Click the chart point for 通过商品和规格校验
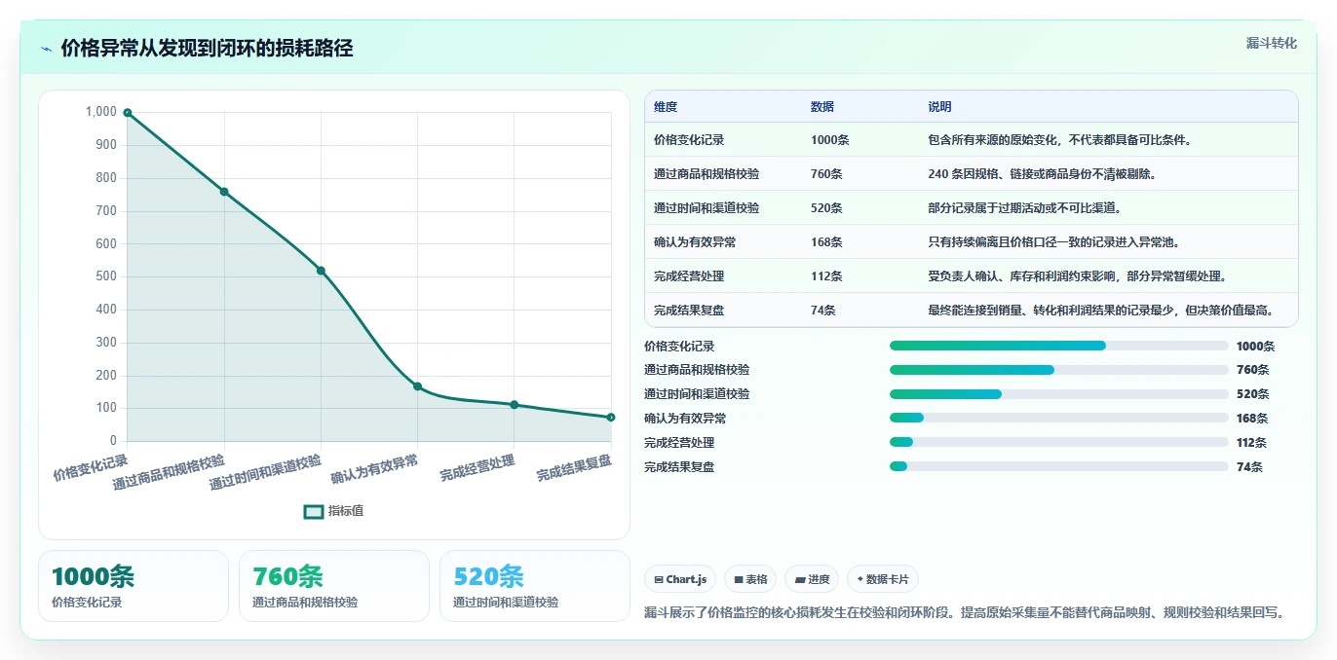Viewport: 1337px width, 660px height. click(x=224, y=192)
